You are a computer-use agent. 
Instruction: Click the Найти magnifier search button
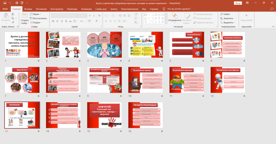point(225,14)
